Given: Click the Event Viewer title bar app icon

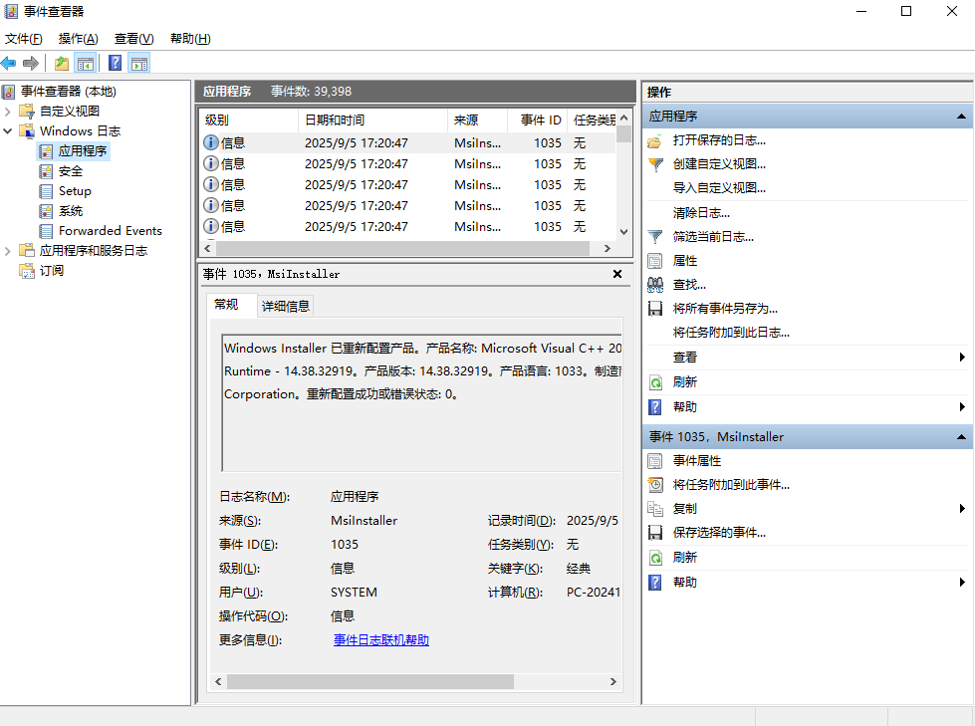Looking at the screenshot, I should [11, 11].
